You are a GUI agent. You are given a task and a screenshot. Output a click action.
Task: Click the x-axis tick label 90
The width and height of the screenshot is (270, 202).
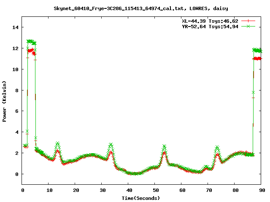pyautogui.click(x=262, y=190)
